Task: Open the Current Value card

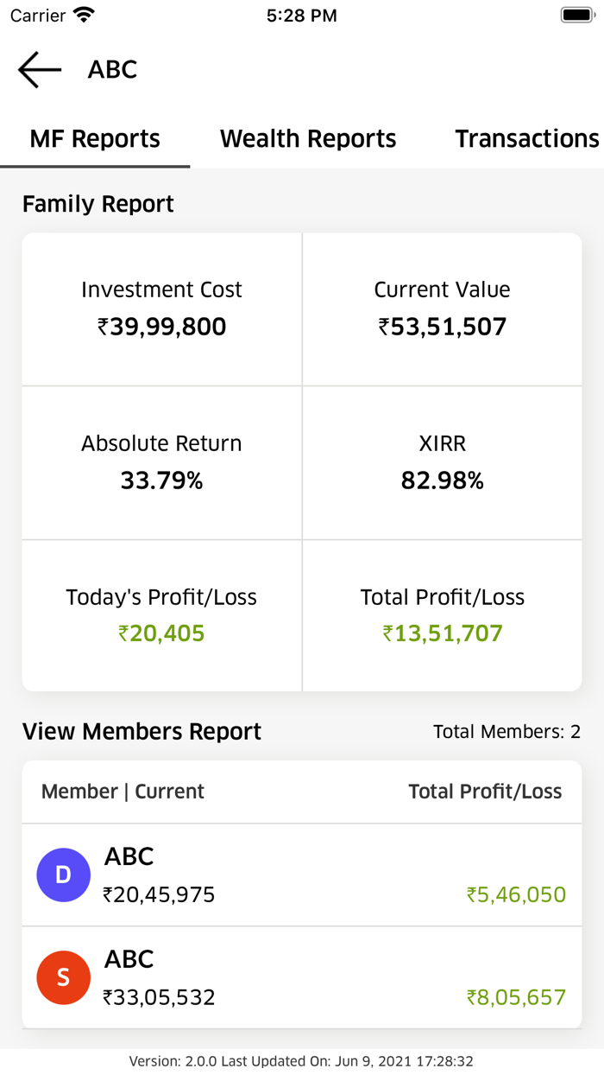Action: click(x=442, y=308)
